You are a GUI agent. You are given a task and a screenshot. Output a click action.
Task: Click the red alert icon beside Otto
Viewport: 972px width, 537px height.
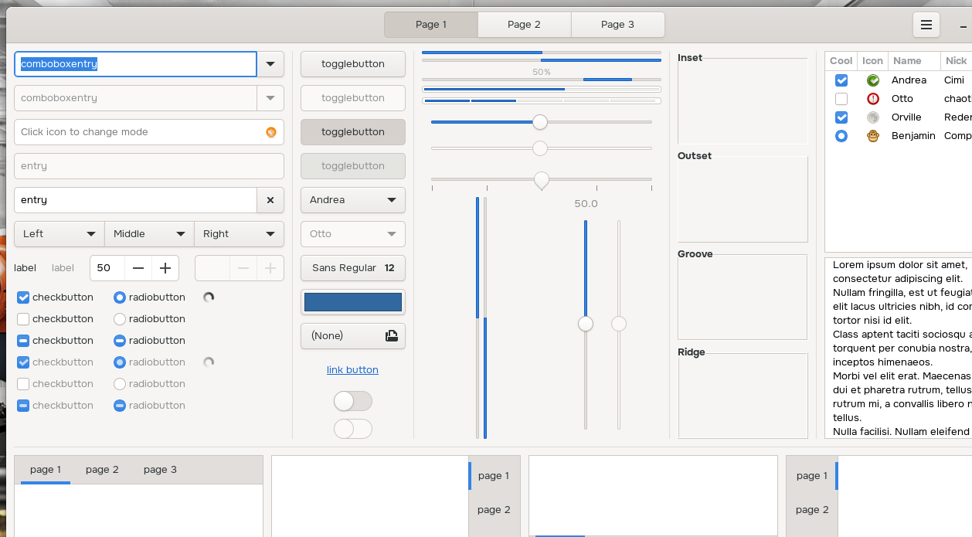(x=873, y=99)
